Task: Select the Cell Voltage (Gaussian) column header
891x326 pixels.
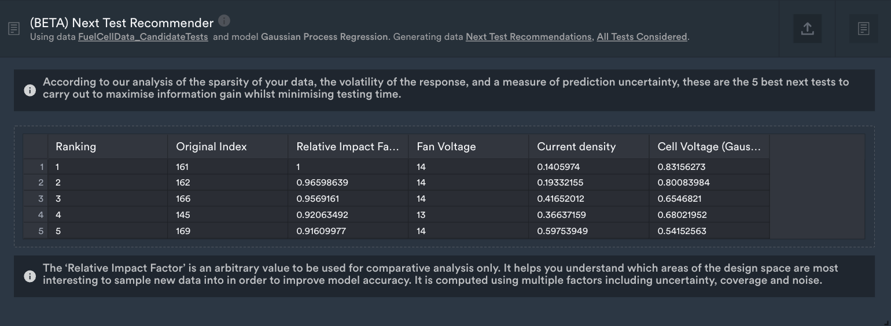Action: pos(709,147)
